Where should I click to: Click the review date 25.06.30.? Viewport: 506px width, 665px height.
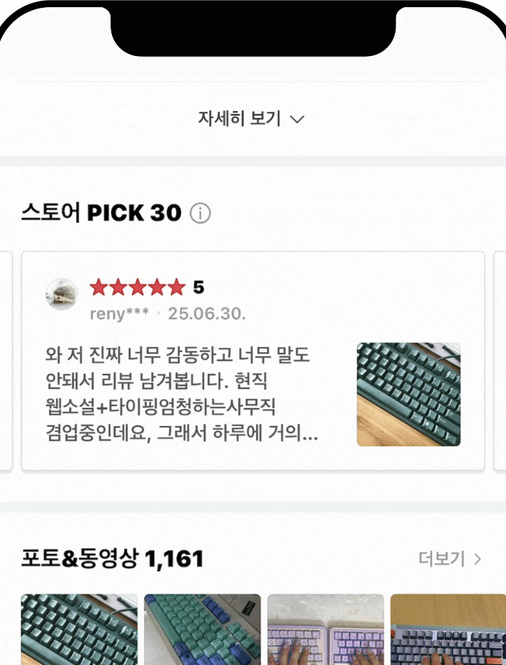[x=206, y=314]
